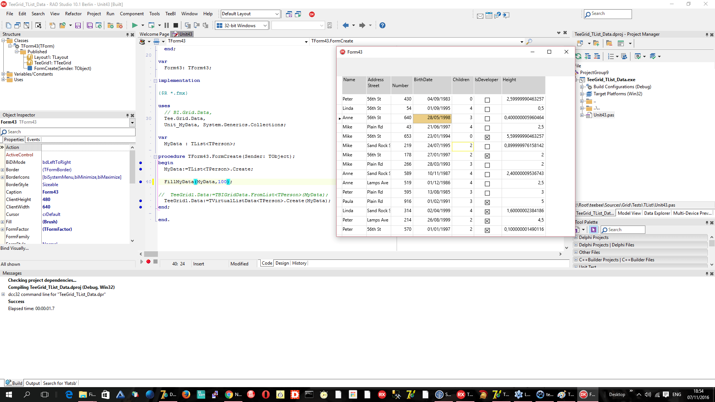
Task: Refresh the Project Manager with the refresh icon
Action: point(578,56)
